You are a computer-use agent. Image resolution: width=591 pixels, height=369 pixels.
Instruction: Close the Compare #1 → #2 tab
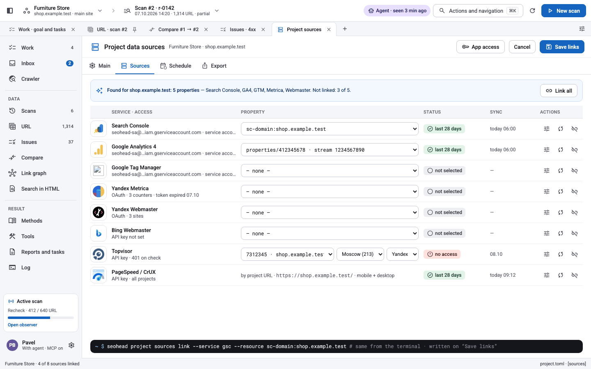(206, 30)
